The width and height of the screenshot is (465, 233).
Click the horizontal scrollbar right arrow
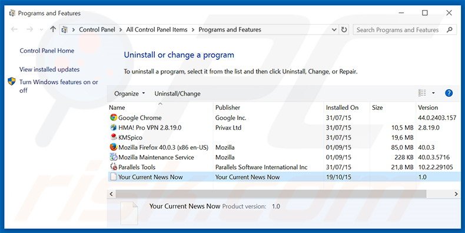456,194
